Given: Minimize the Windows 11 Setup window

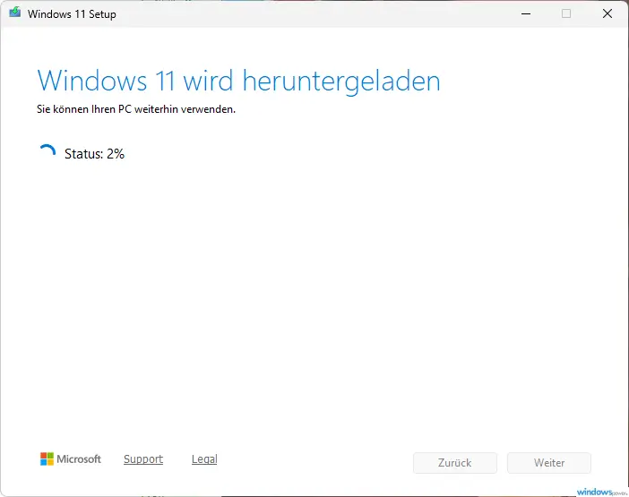Looking at the screenshot, I should pos(524,14).
